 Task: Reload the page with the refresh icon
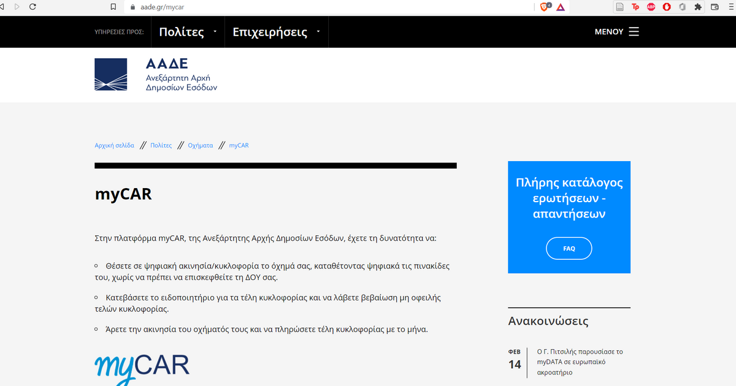[32, 7]
